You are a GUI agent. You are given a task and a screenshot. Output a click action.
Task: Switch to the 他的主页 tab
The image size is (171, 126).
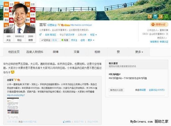pyautogui.click(x=14, y=52)
